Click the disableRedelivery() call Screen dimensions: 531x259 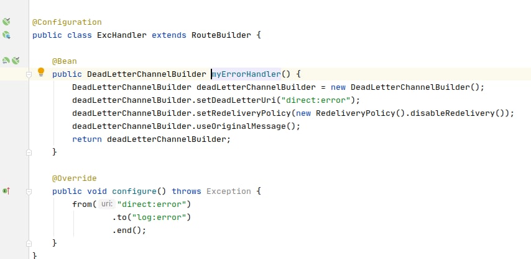(456, 113)
